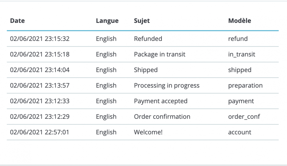Select date 02/06/2021 23:14:04
The width and height of the screenshot is (287, 166).
tap(40, 70)
